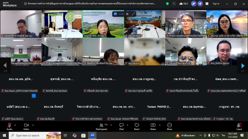Expand audio options caret next to Audio
Screen dimensions: 248x139
(15, 125)
